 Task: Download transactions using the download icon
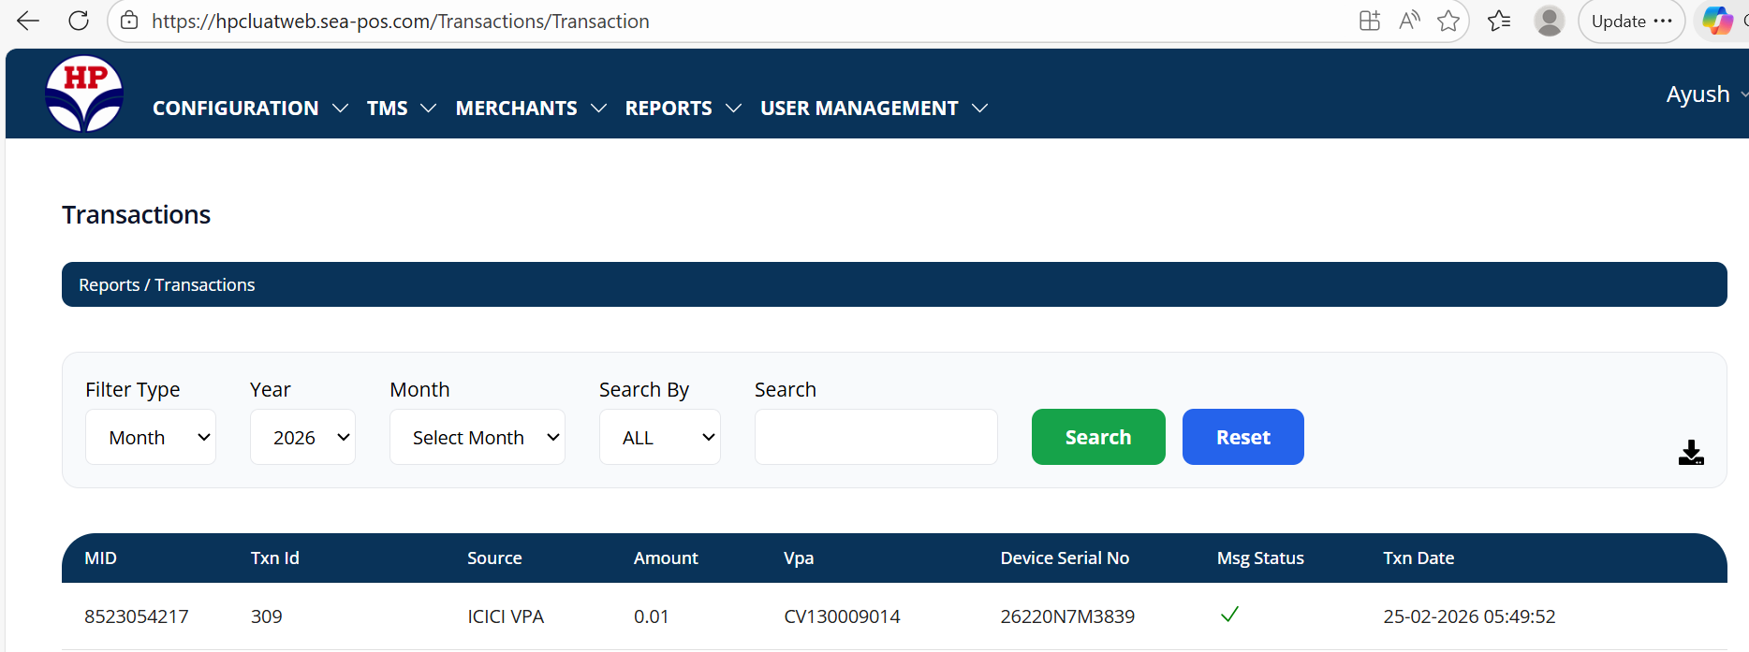[x=1691, y=453]
